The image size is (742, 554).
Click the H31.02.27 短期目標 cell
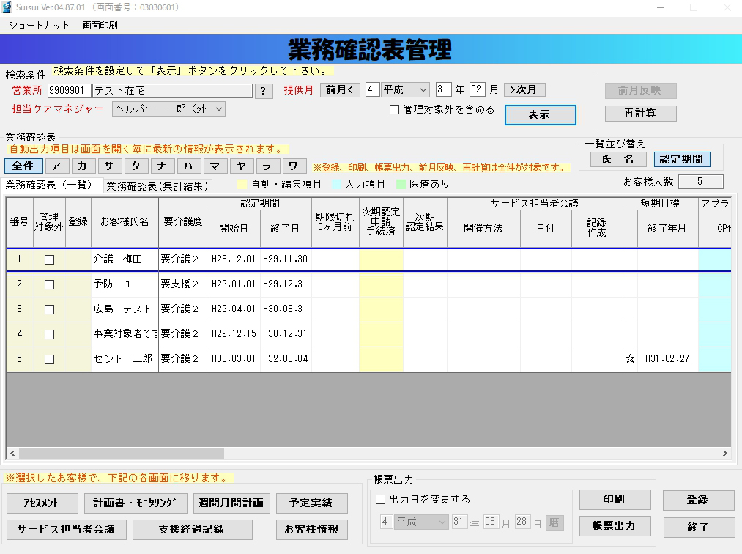667,359
